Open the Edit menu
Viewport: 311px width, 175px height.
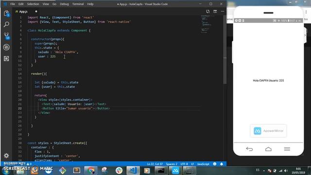tap(21, 4)
